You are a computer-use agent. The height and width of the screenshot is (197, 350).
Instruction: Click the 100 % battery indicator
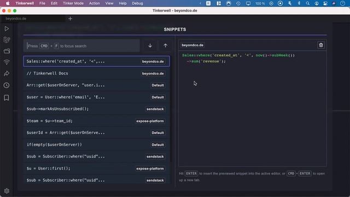260,3
